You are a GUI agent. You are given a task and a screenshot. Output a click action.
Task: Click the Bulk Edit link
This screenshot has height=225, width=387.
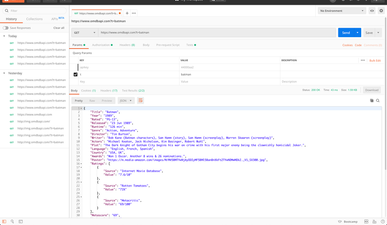[375, 60]
